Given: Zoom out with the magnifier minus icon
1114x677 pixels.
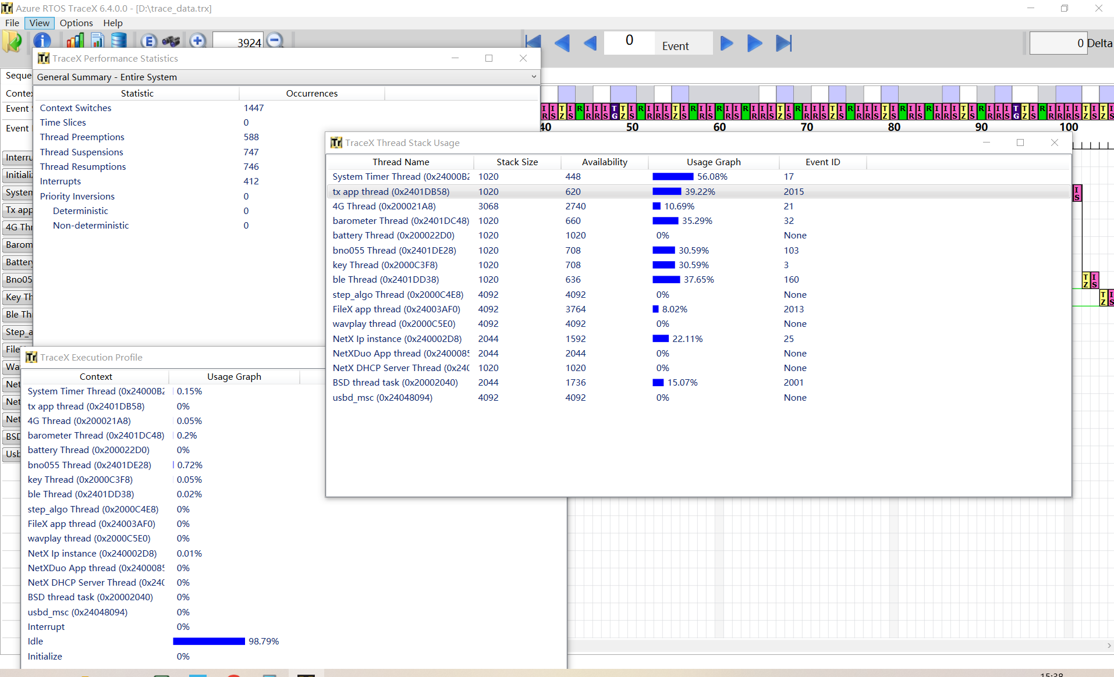Looking at the screenshot, I should point(274,40).
